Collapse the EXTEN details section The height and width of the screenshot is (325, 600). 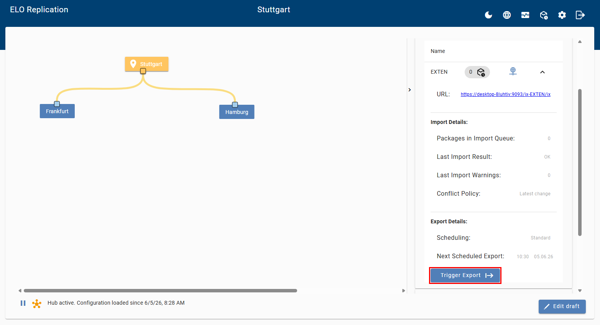click(x=542, y=72)
